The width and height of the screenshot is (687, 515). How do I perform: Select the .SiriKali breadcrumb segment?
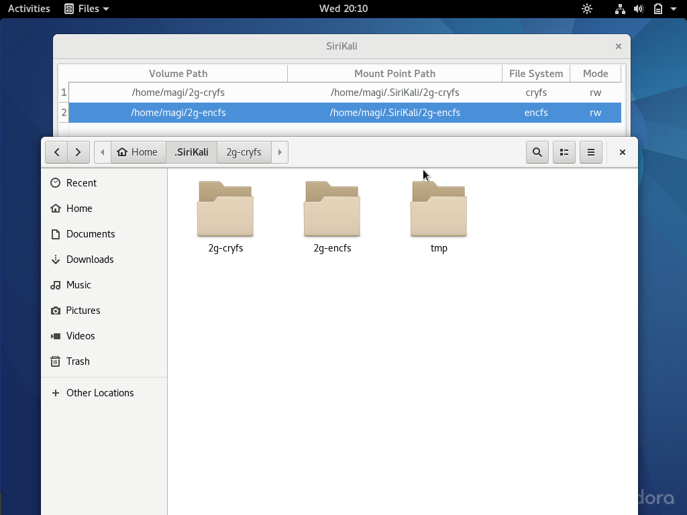click(191, 152)
